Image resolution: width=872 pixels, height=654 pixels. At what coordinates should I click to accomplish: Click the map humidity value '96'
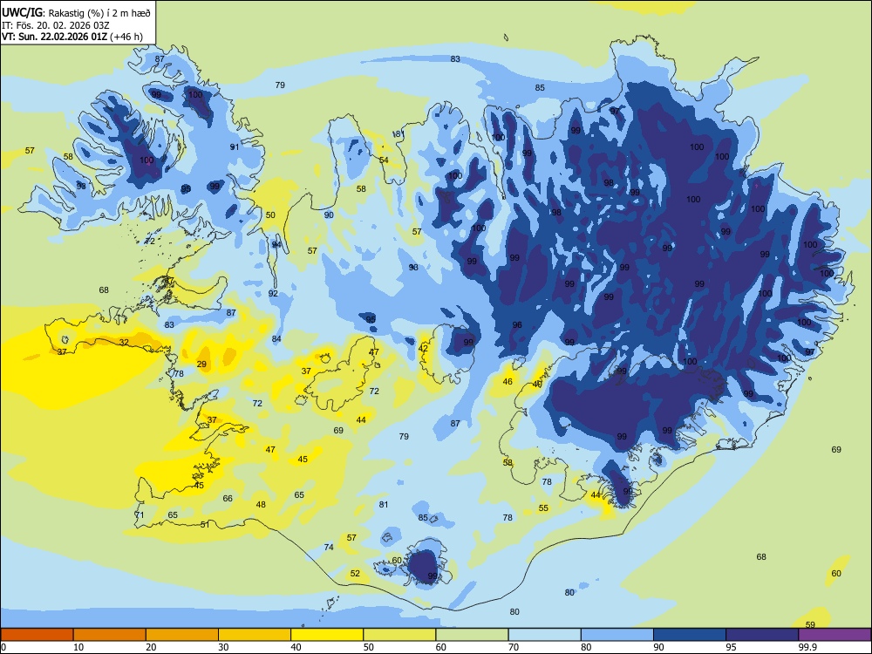pyautogui.click(x=517, y=324)
